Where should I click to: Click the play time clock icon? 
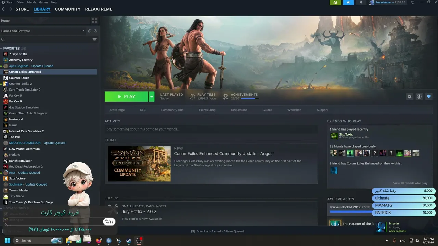(192, 97)
